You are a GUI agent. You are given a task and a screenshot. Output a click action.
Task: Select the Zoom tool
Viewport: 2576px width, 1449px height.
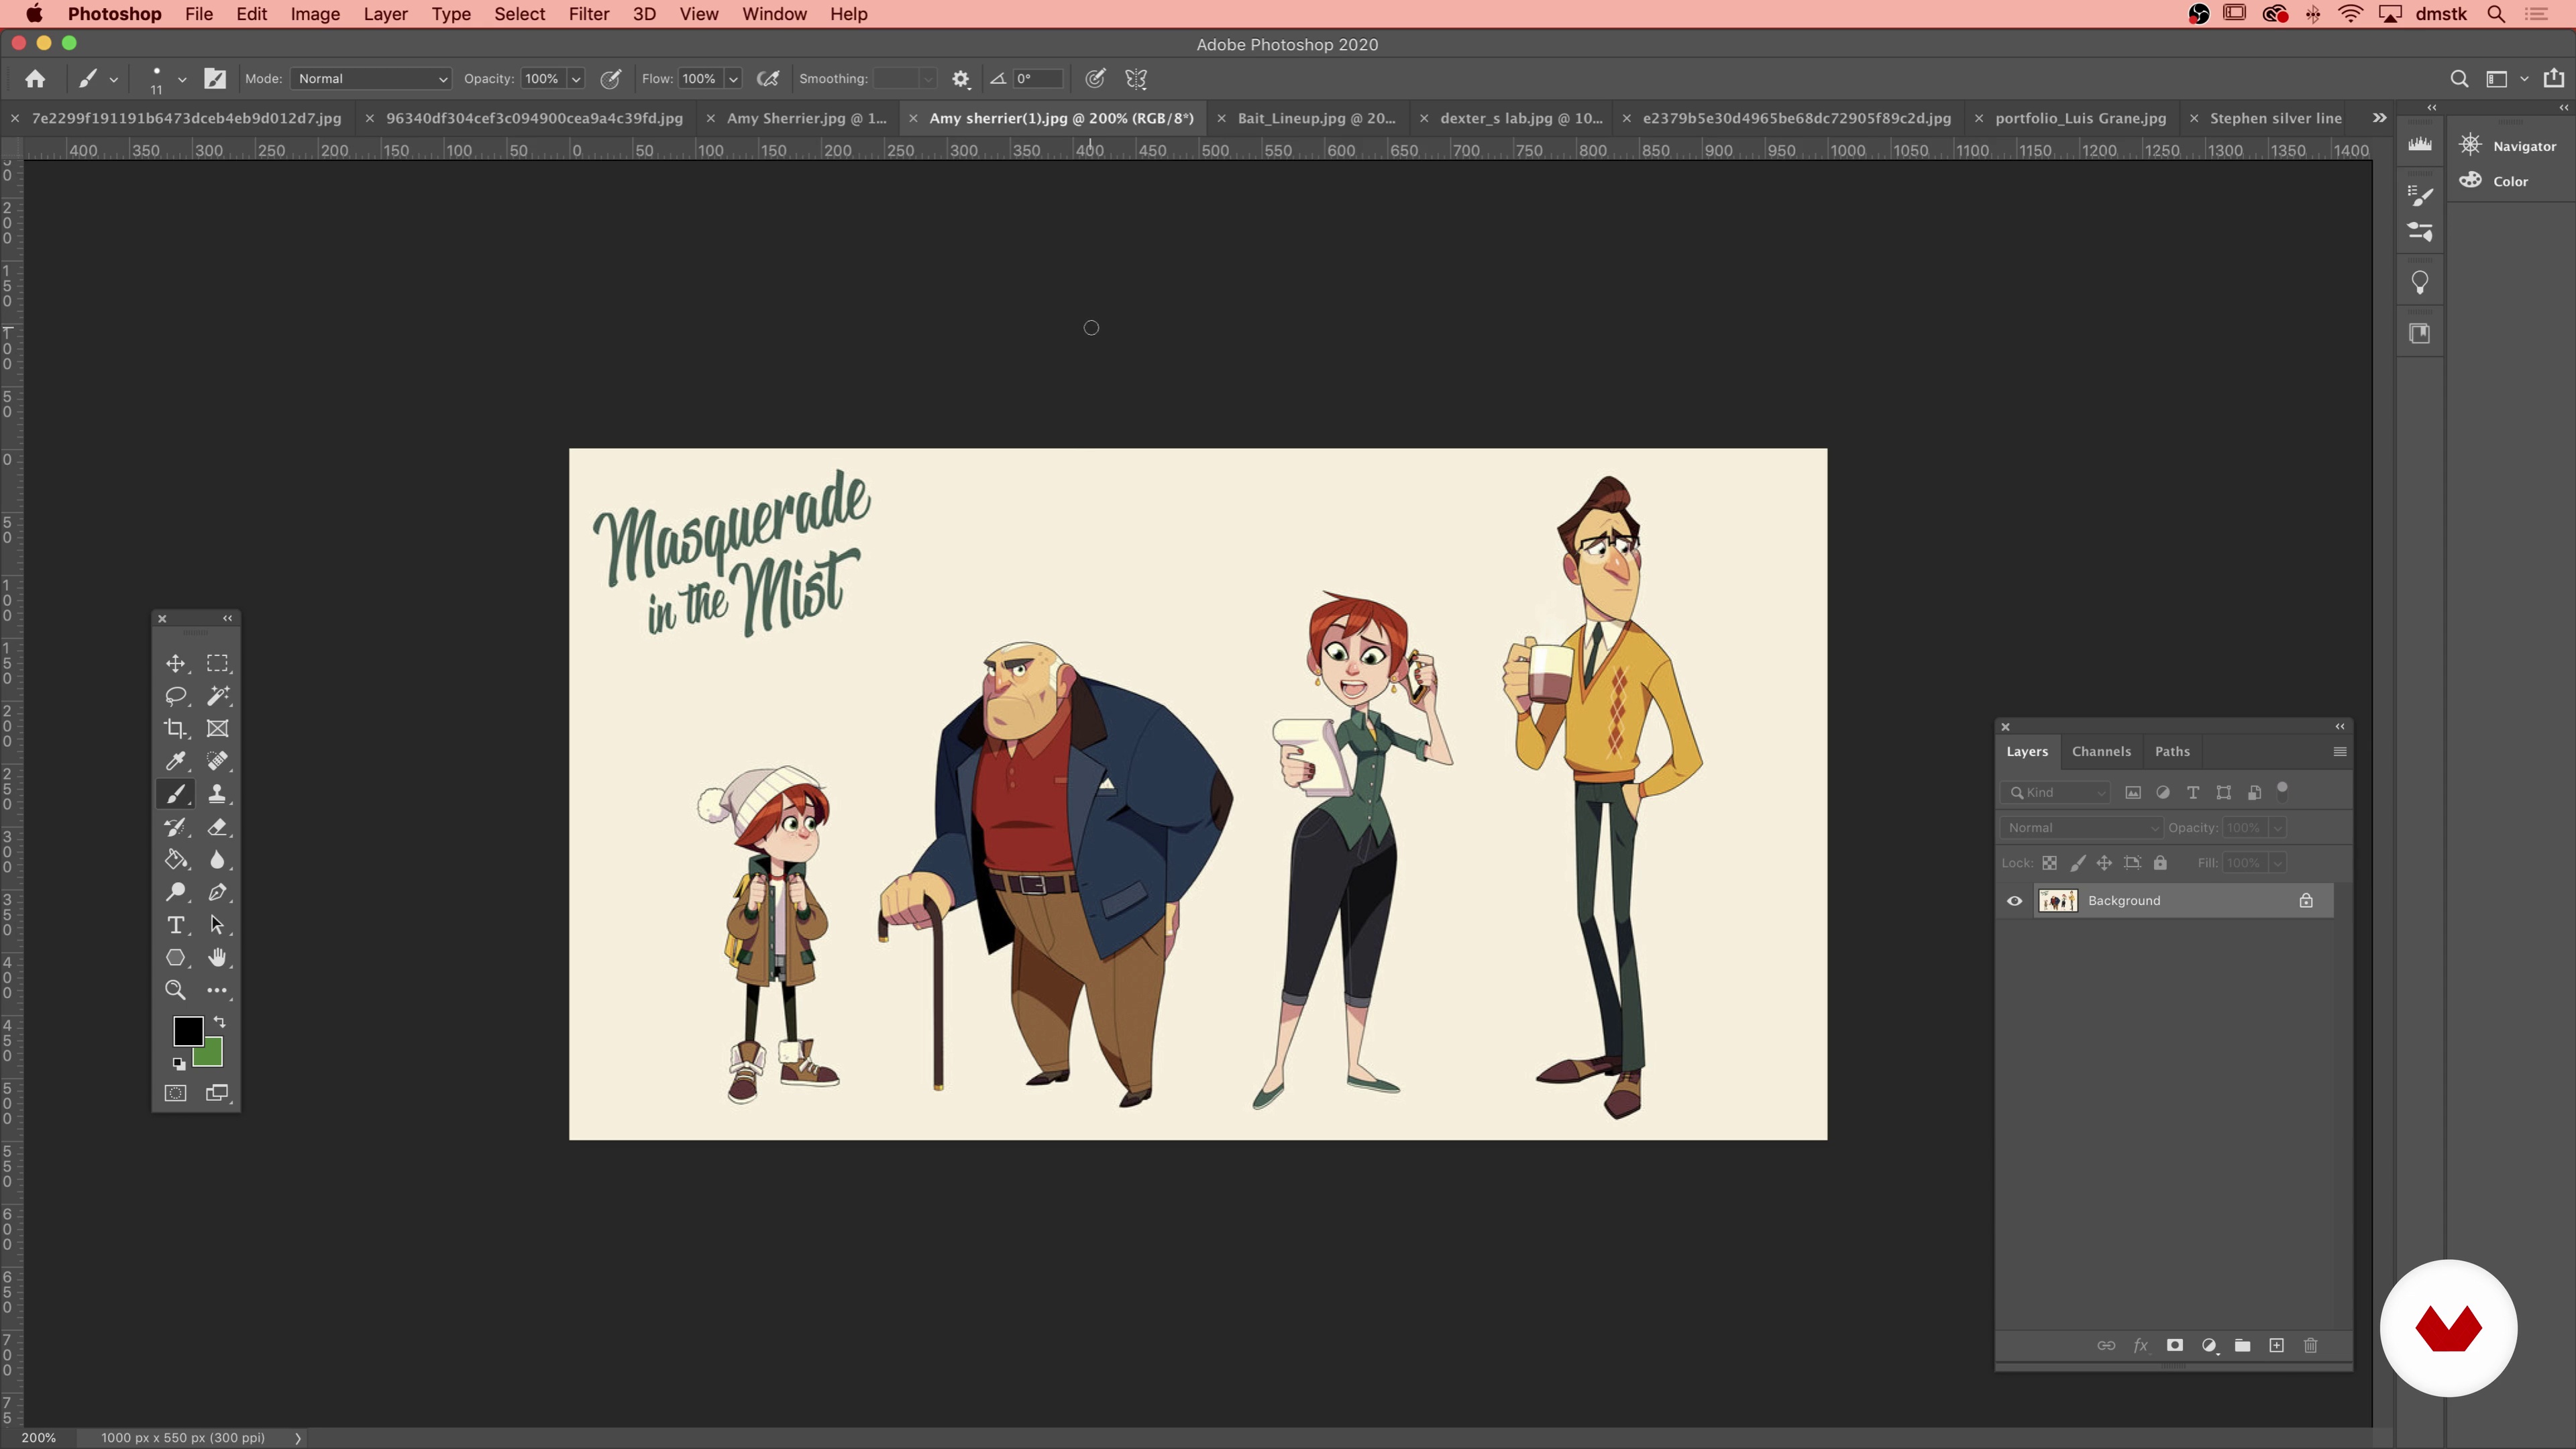point(175,990)
